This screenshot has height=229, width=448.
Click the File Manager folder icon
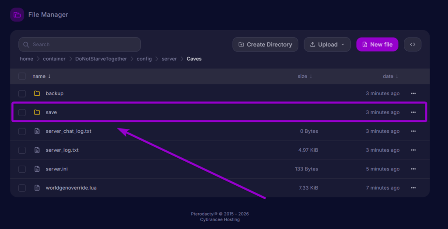[x=17, y=15]
